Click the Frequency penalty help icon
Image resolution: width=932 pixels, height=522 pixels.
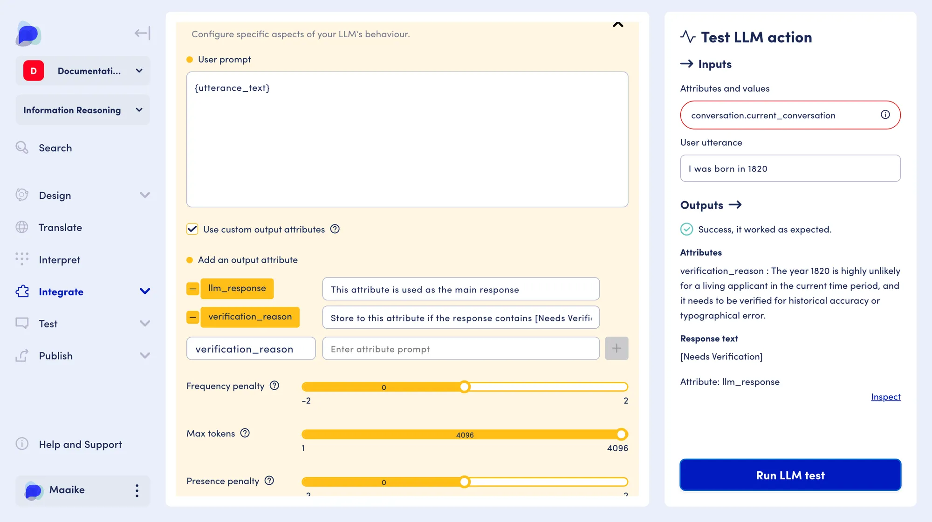point(274,386)
